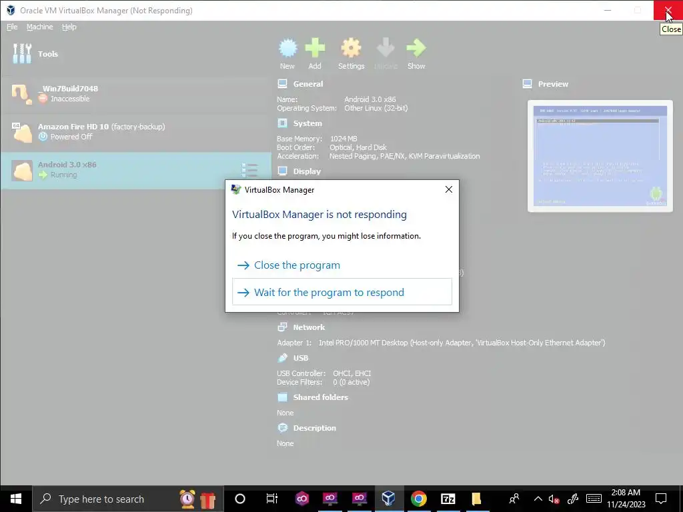Click the General section monitor icon
The height and width of the screenshot is (512, 683).
point(282,83)
